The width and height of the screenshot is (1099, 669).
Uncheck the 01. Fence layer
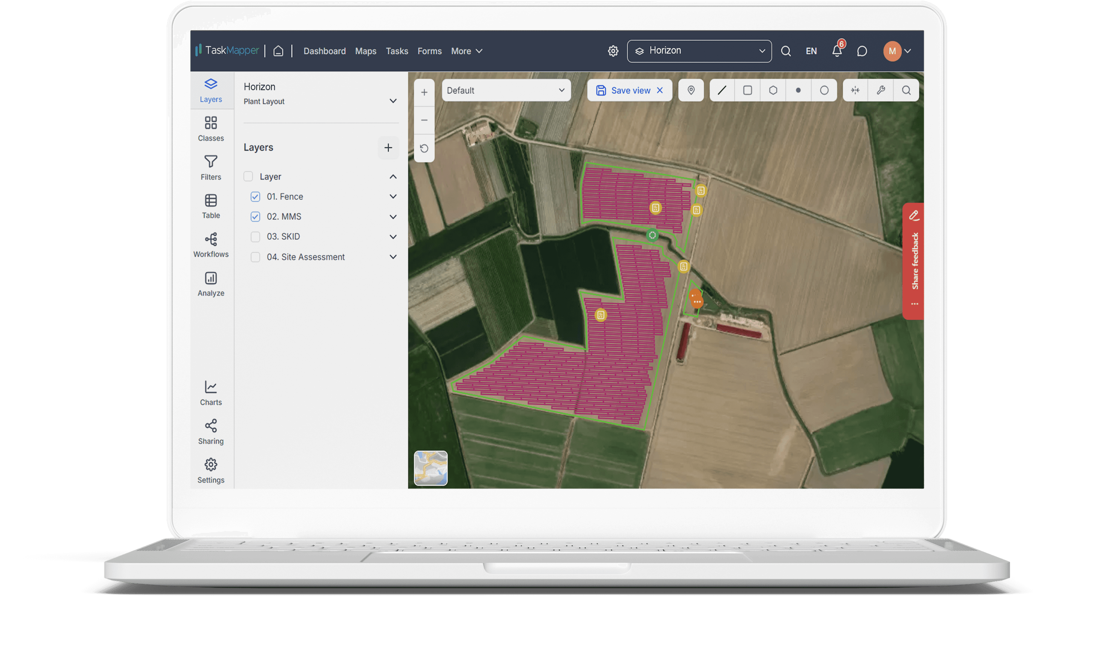tap(255, 196)
